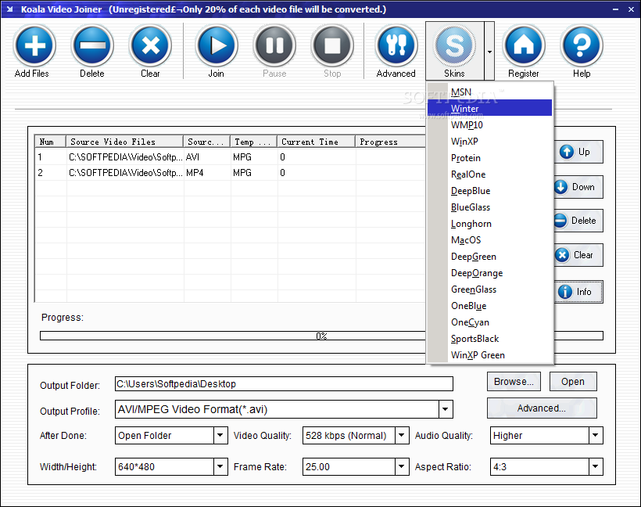Choose the WinXP Green skin
This screenshot has width=641, height=507.
489,354
